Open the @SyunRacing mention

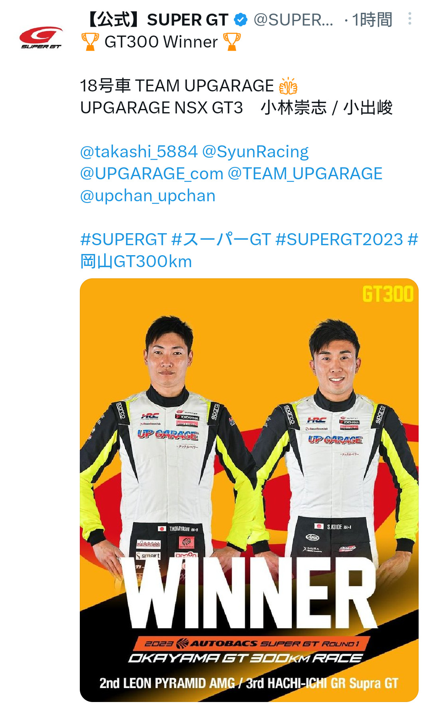pos(255,152)
